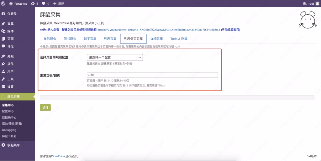Open the 仪表盘 dashboard menu
The image size is (321, 161).
click(x=12, y=14)
